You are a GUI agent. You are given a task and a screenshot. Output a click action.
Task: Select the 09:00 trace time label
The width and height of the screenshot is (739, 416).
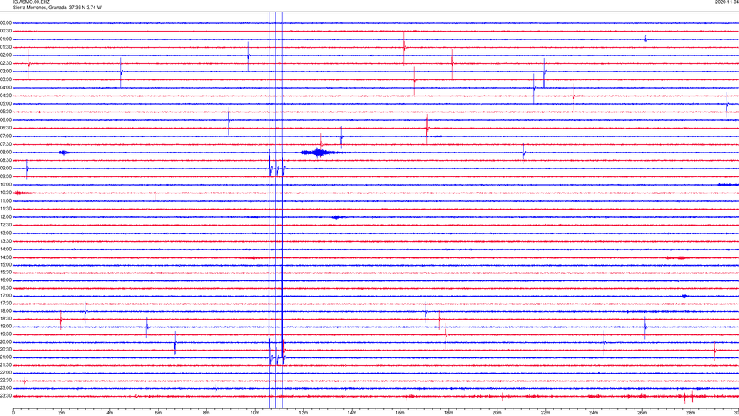[x=5, y=169]
